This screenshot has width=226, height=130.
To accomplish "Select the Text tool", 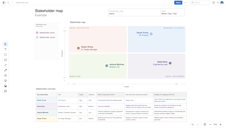I will point(5,49).
